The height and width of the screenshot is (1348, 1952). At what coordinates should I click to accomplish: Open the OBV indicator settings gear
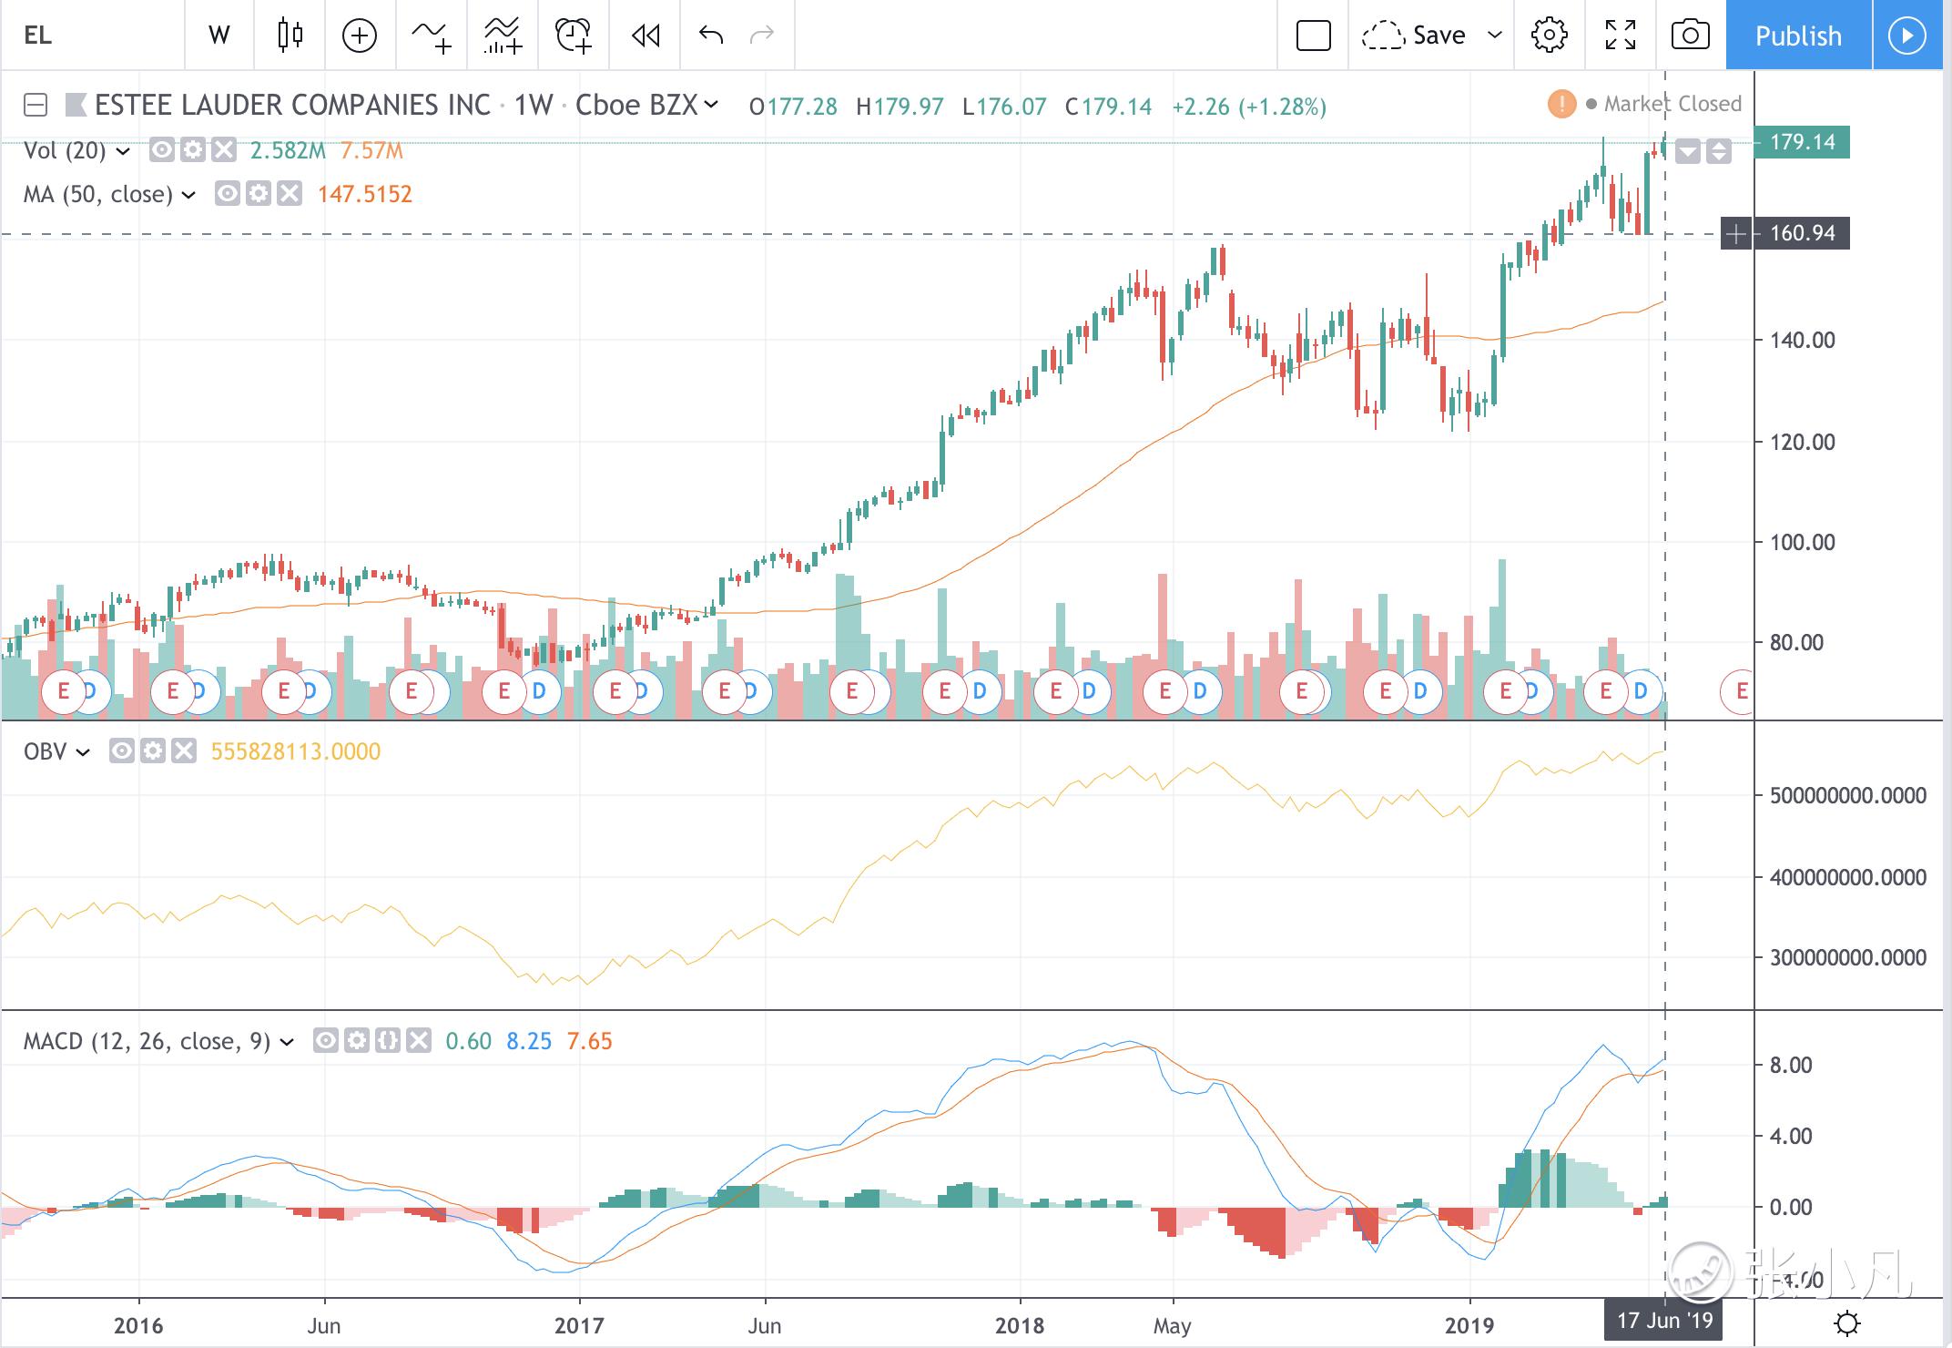[153, 751]
